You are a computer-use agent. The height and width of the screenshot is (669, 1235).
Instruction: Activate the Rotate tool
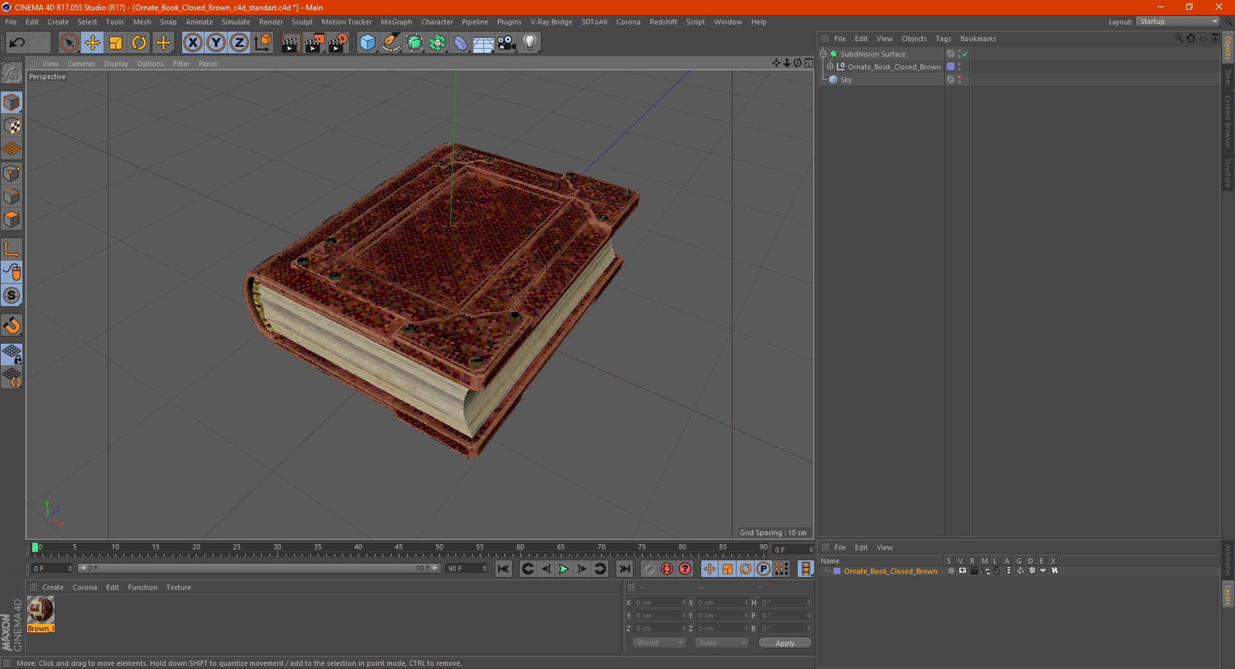pyautogui.click(x=139, y=43)
